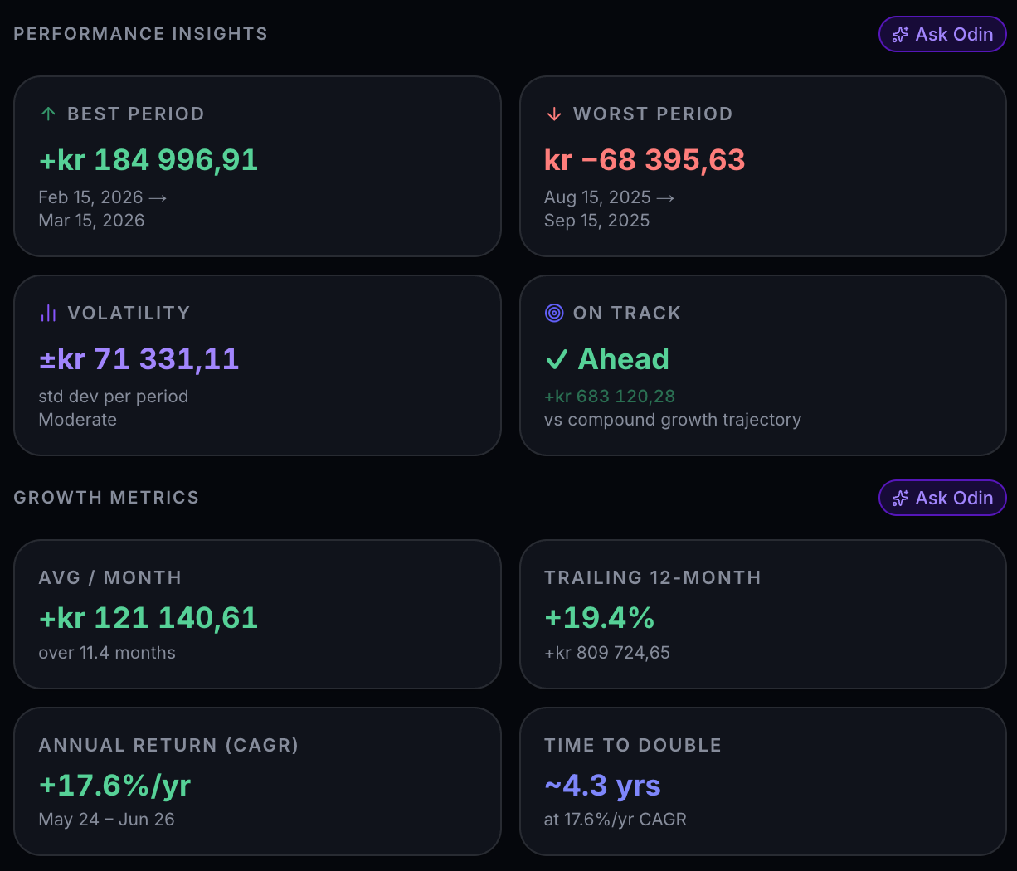Select value kr −68 395,63
The height and width of the screenshot is (871, 1017).
pyautogui.click(x=645, y=159)
